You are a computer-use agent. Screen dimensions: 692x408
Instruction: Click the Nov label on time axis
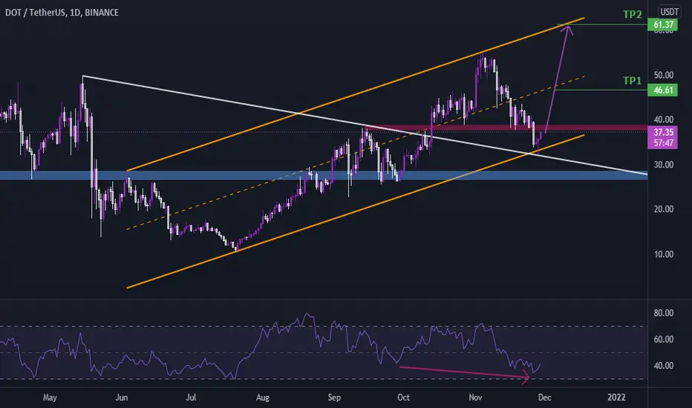[475, 398]
